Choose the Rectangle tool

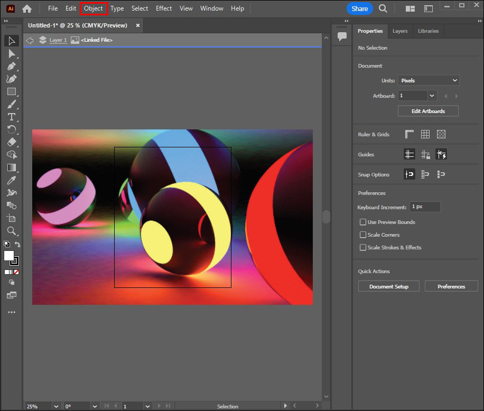(11, 91)
